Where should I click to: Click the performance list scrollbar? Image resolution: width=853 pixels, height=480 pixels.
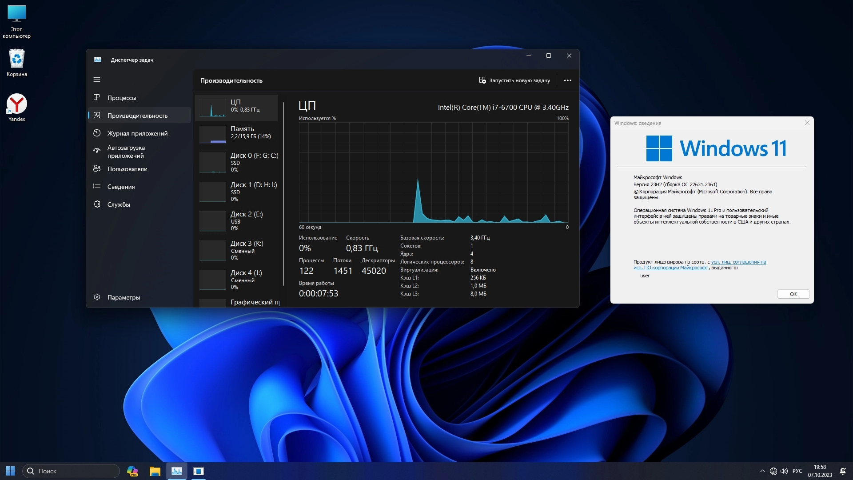[x=283, y=194]
